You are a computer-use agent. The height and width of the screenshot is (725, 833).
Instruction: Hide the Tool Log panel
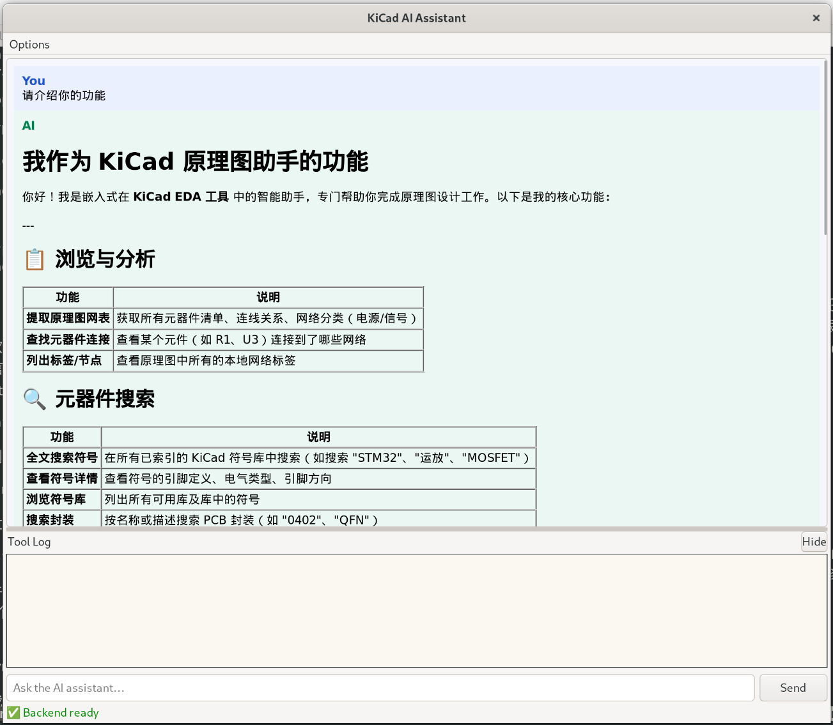(814, 542)
